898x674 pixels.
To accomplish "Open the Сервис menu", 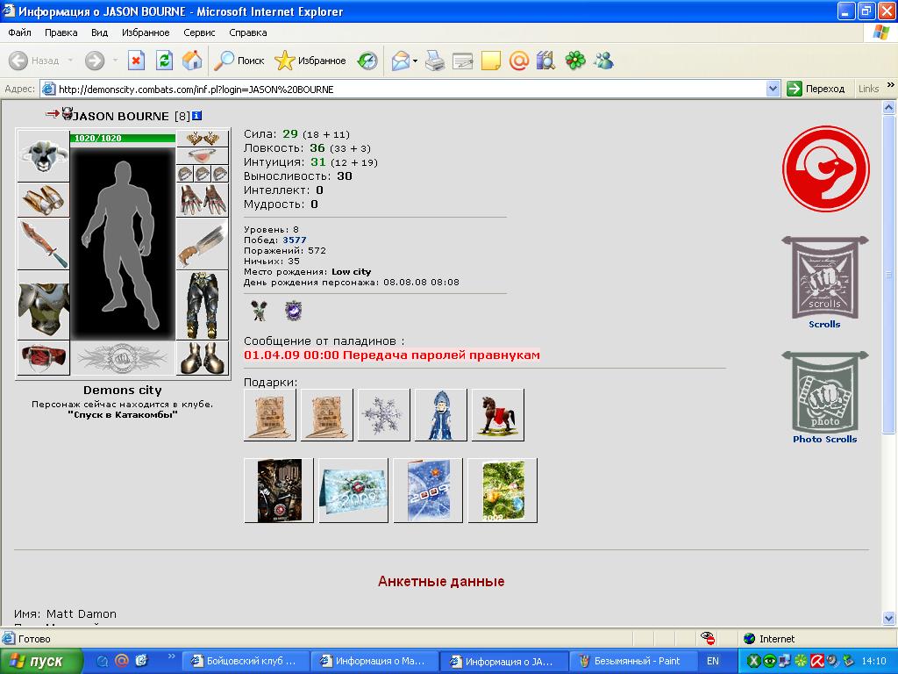I will pyautogui.click(x=199, y=32).
